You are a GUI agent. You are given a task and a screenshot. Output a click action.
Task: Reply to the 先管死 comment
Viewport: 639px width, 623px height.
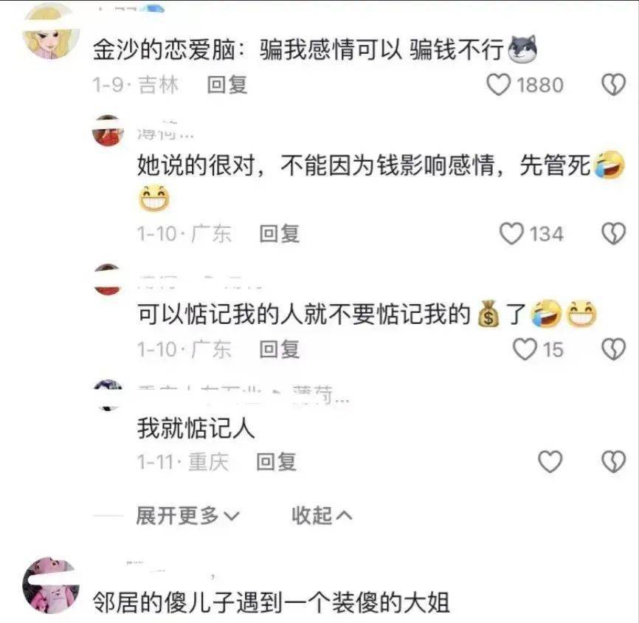pos(280,234)
